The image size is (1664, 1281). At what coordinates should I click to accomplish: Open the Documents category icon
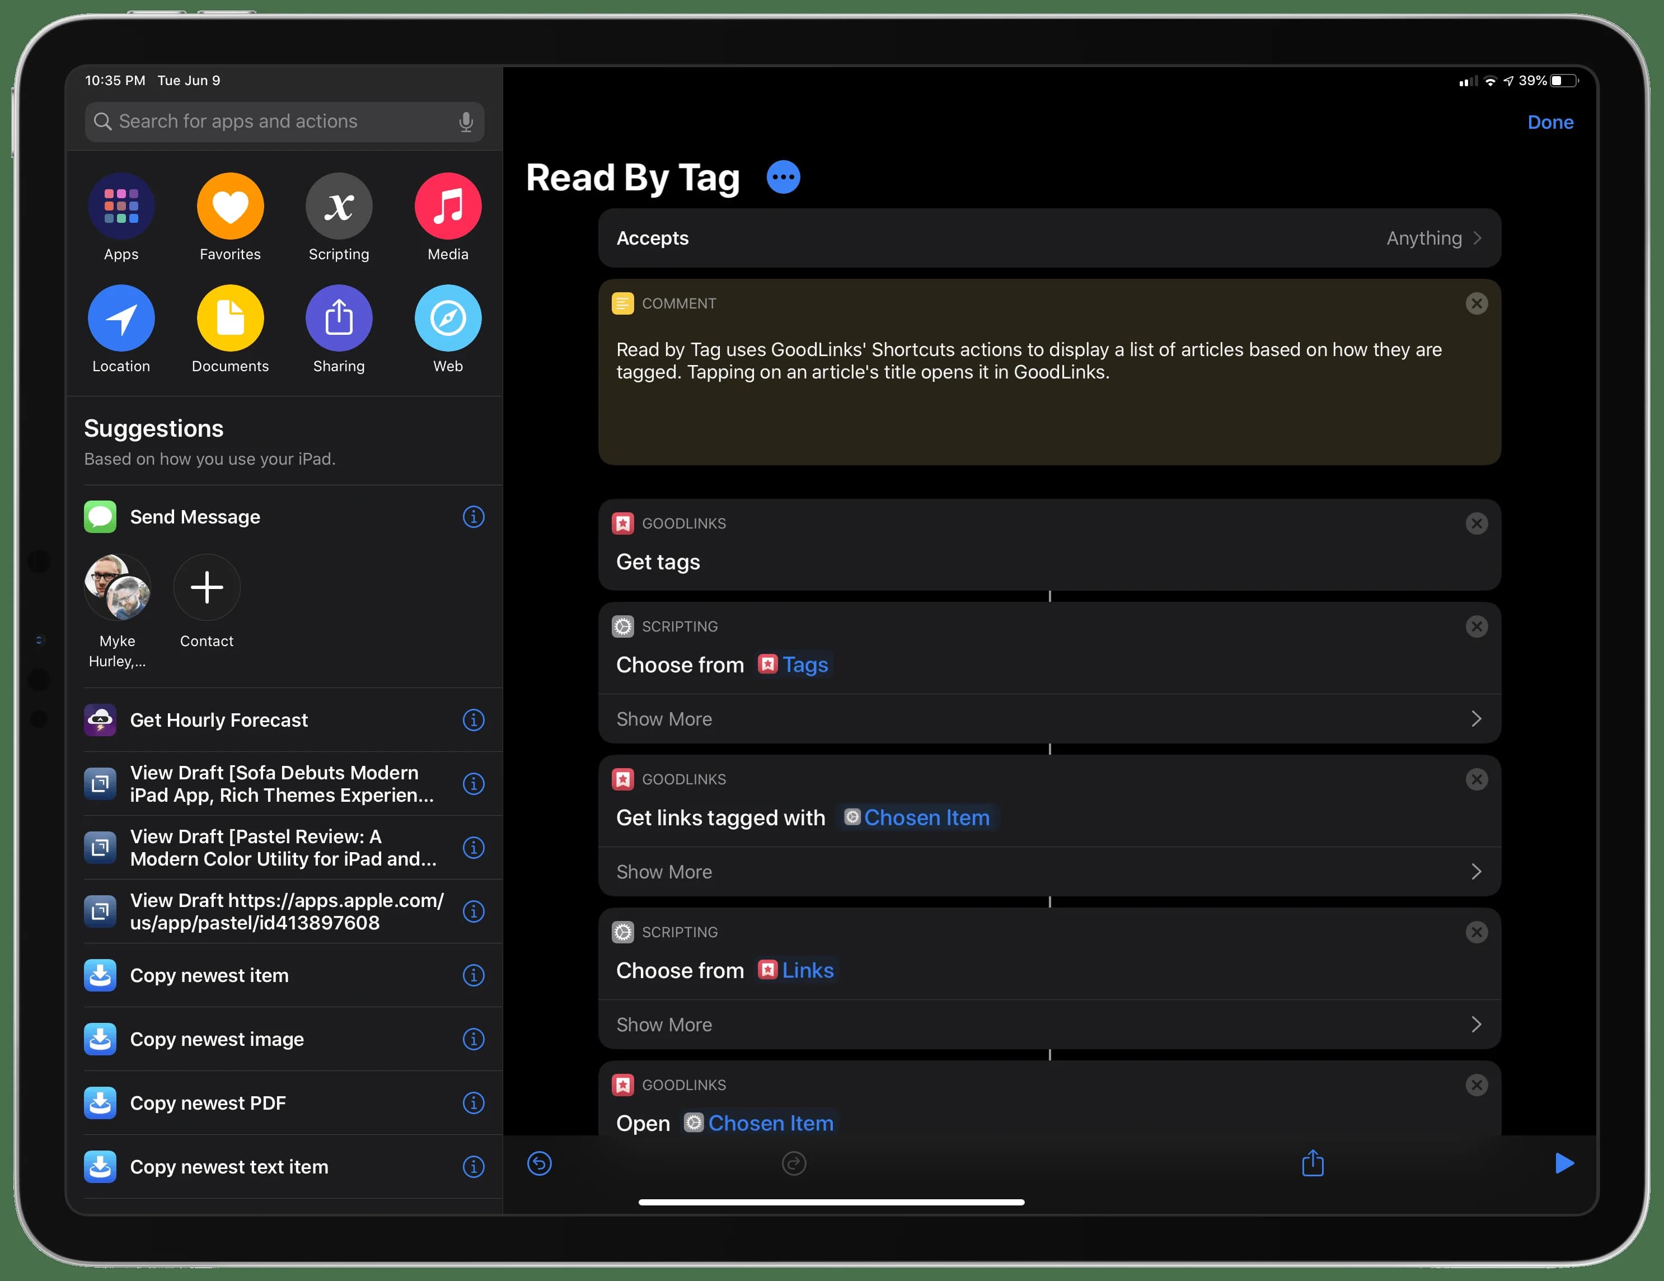(x=230, y=318)
